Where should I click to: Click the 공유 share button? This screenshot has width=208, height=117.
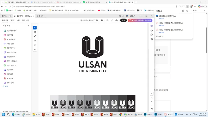(123, 20)
